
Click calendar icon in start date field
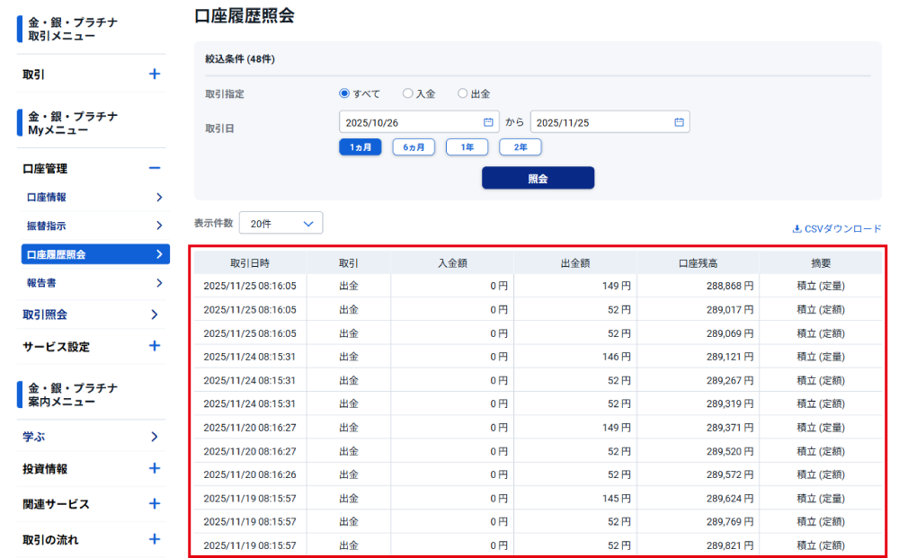488,122
